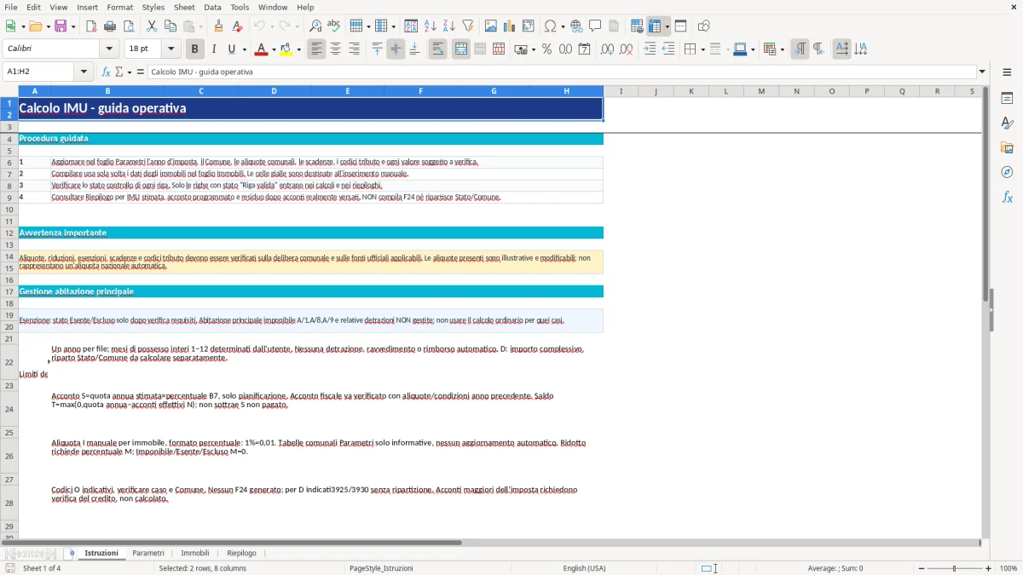Viewport: 1023px width, 575px height.
Task: Open the Font Size dropdown arrow
Action: 170,49
